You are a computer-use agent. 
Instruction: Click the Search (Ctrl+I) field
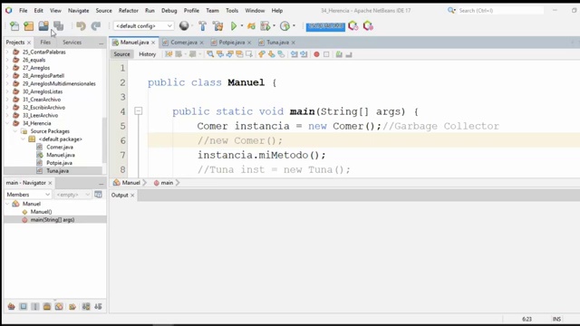click(x=500, y=11)
